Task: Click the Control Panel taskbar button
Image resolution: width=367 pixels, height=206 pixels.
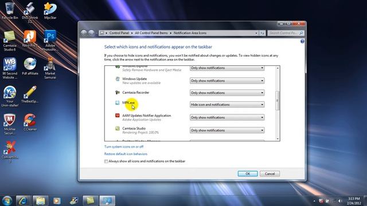Action: click(107, 201)
